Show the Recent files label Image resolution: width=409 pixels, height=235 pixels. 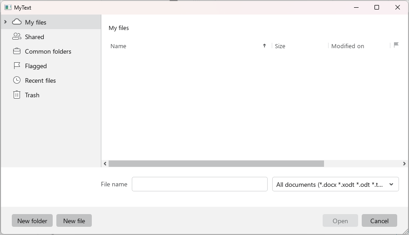coord(40,80)
